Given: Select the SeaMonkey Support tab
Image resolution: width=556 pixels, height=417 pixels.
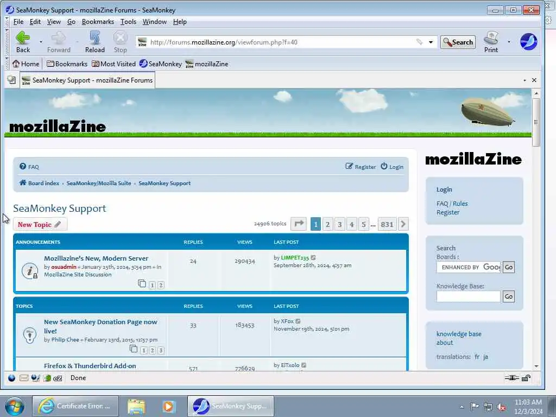Looking at the screenshot, I should pyautogui.click(x=87, y=80).
